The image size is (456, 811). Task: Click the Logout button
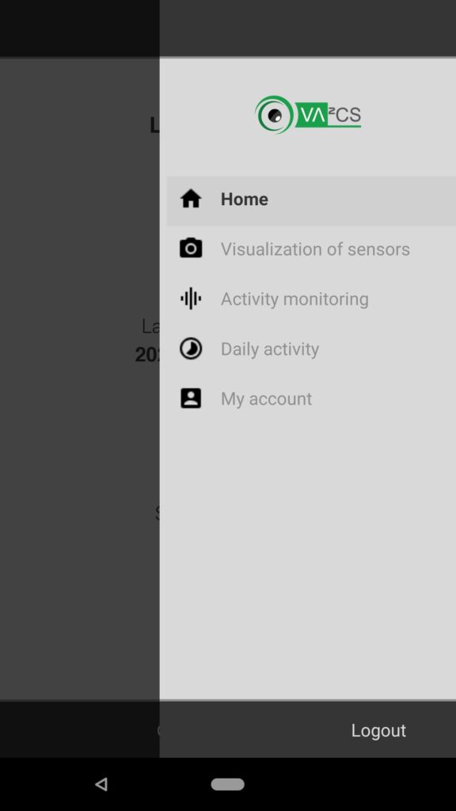click(378, 730)
